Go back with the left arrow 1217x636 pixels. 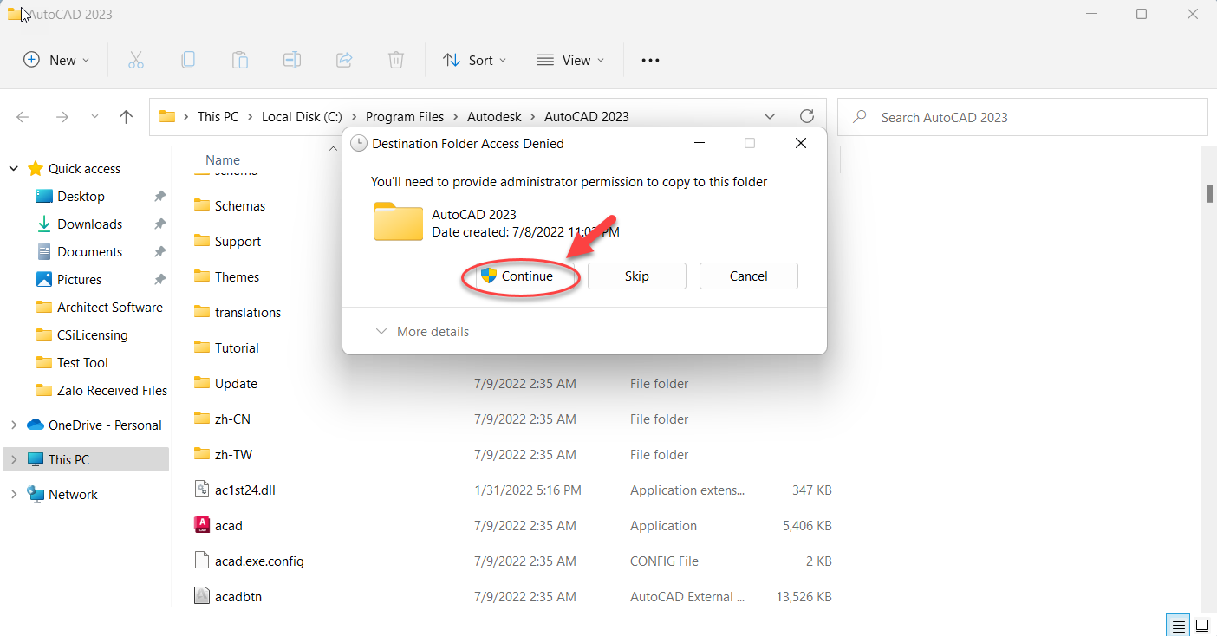click(23, 117)
